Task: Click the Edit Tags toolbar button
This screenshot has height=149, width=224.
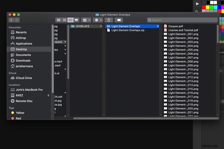Action: (x=119, y=20)
